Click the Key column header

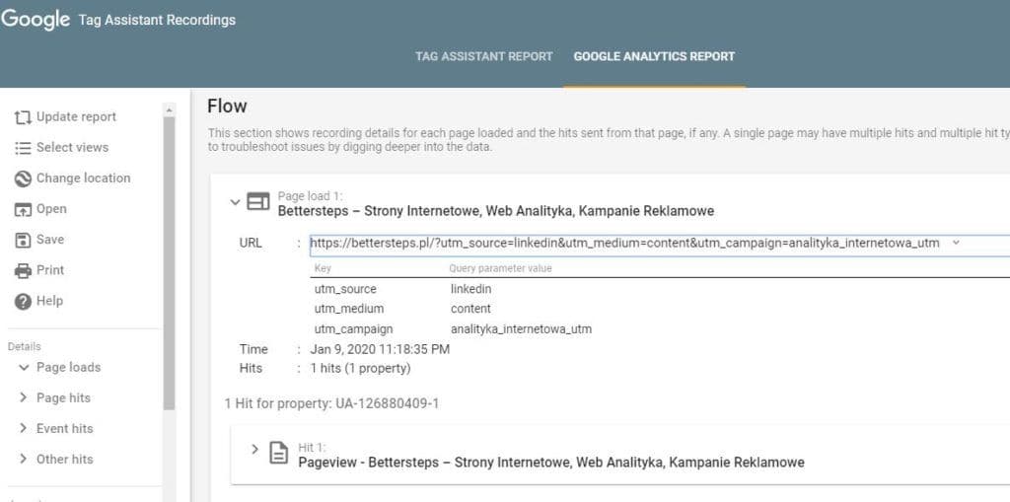[323, 268]
